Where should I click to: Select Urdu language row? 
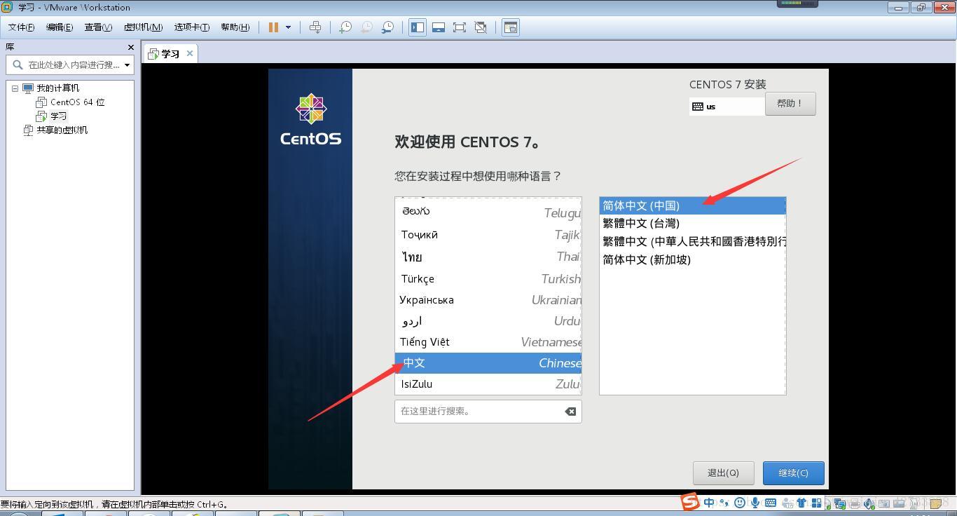488,321
